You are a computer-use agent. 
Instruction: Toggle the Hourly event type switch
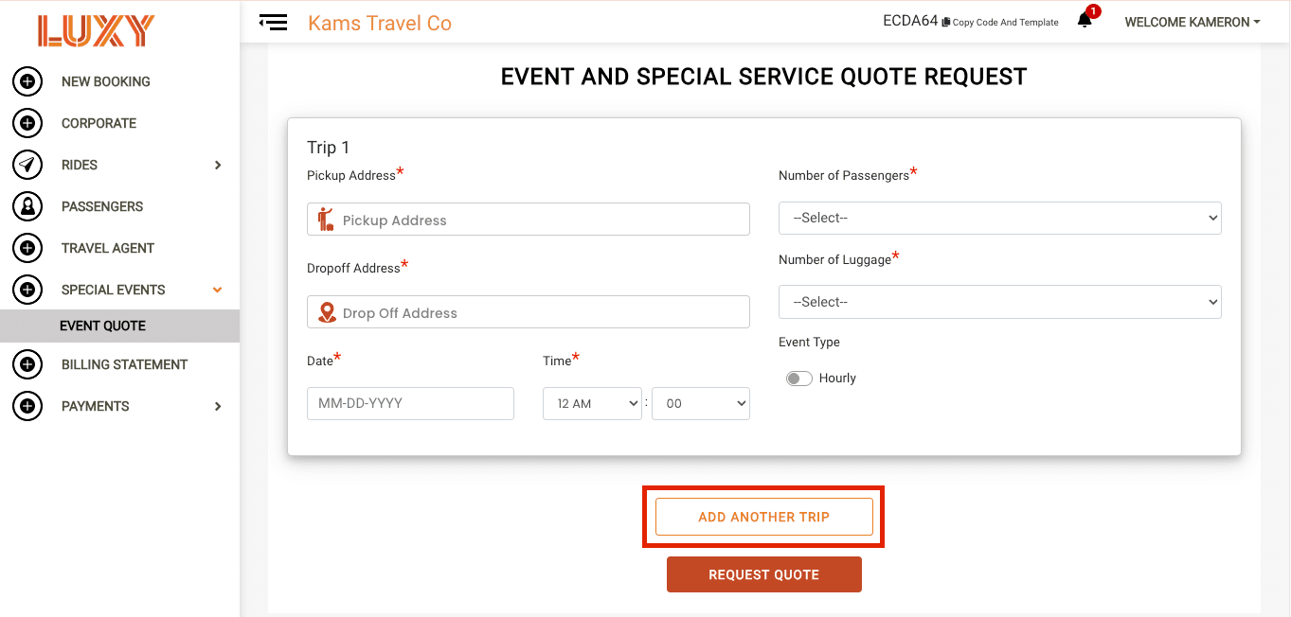[799, 379]
